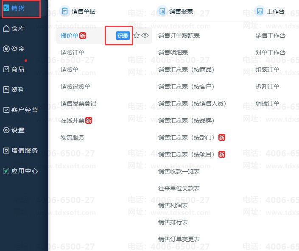Select 销售汇总表（按客户） report
Viewport: 299px width, 251px height.
186,86
